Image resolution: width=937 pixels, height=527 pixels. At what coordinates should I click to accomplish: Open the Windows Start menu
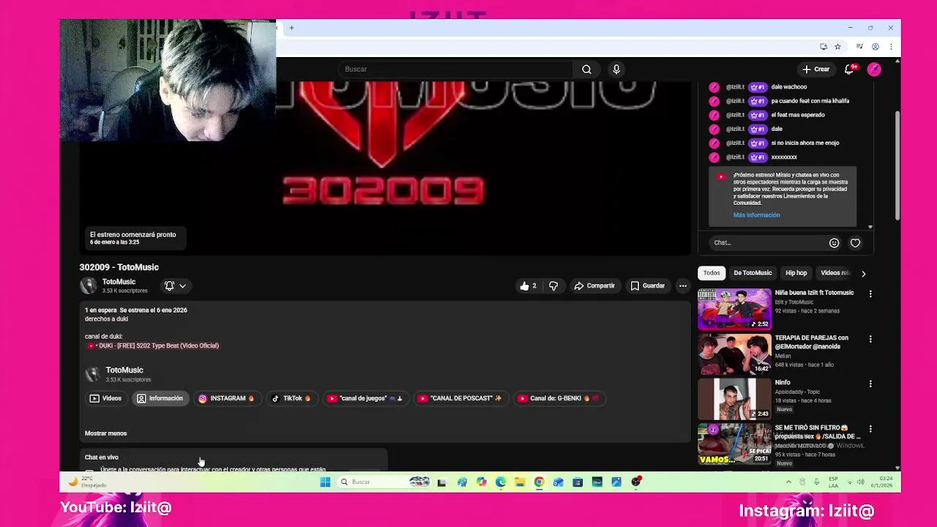[325, 482]
